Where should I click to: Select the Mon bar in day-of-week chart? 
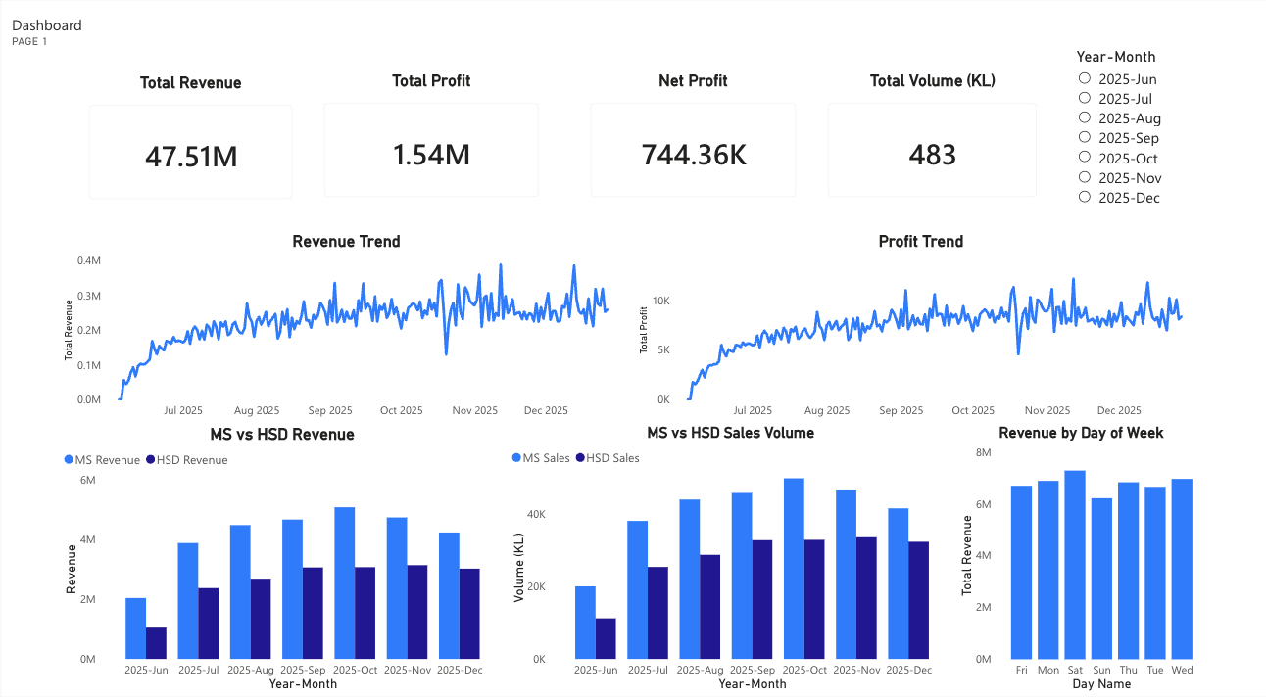click(x=1047, y=570)
